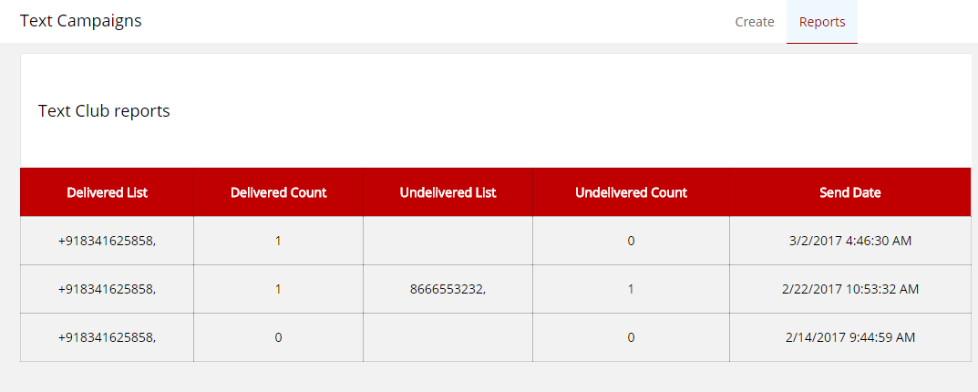Viewport: 978px width, 392px height.
Task: Select send date 2/14/2017 9:44:59 AM
Action: (x=849, y=337)
